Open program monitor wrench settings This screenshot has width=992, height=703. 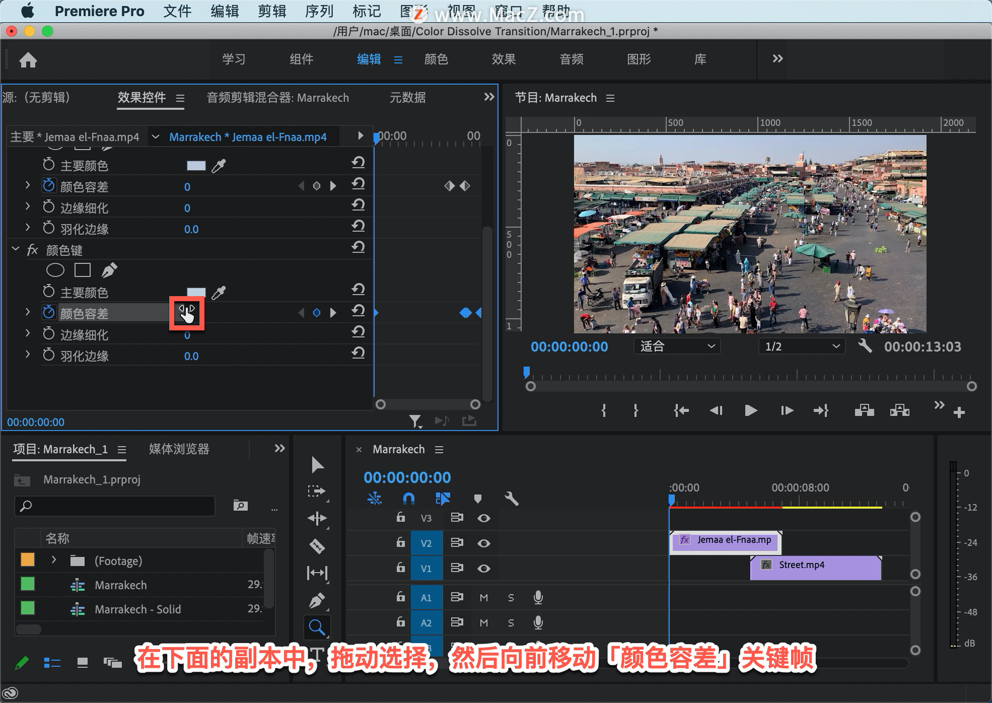click(x=865, y=346)
